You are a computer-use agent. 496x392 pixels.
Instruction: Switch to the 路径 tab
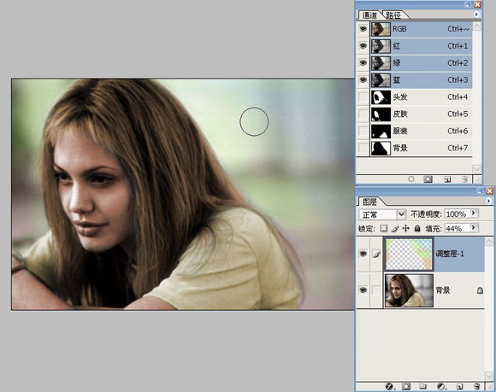[394, 15]
